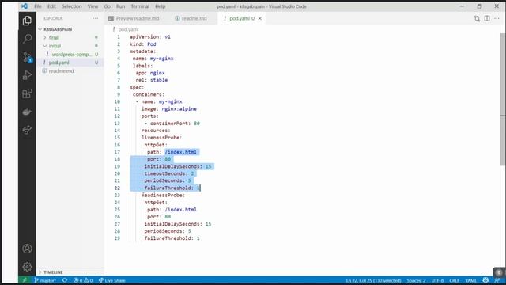
Task: Open Edit menu
Action: pyautogui.click(x=51, y=6)
